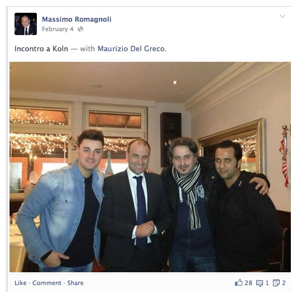Share this post
Image resolution: width=297 pixels, height=299 pixels.
[75, 283]
